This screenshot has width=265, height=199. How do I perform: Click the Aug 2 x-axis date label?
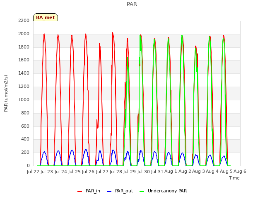click(x=185, y=172)
